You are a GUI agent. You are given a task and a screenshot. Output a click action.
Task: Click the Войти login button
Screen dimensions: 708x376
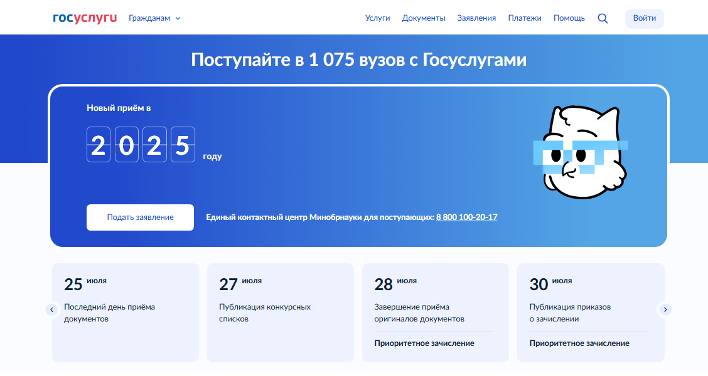coord(645,18)
